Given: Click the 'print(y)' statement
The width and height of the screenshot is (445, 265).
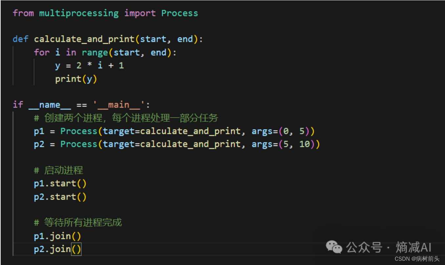Looking at the screenshot, I should coord(76,79).
